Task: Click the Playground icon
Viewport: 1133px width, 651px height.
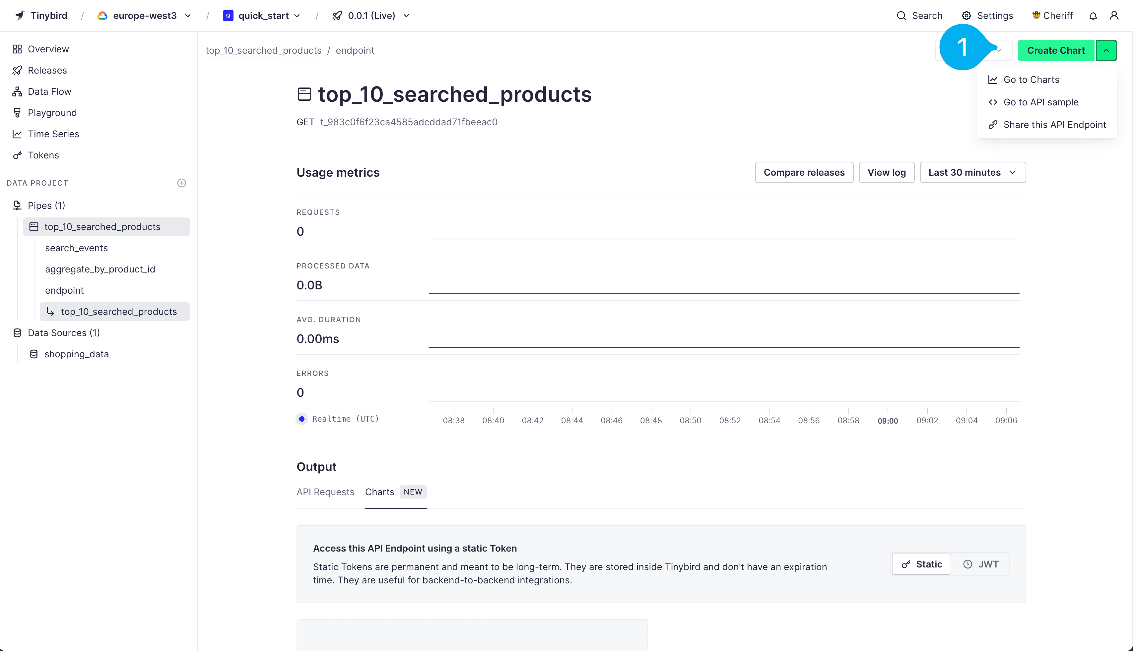Action: click(17, 113)
